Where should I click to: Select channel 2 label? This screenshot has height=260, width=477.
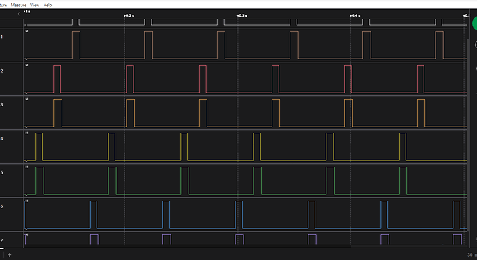(2, 71)
